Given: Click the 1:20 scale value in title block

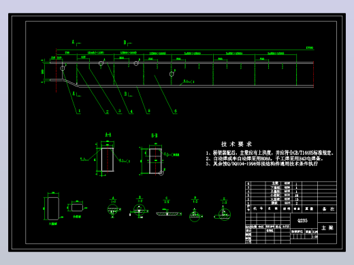Looking at the screenshot, I should tap(315, 236).
